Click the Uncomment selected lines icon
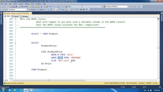Image resolution: width=163 pixels, height=92 pixels. coord(77,10)
